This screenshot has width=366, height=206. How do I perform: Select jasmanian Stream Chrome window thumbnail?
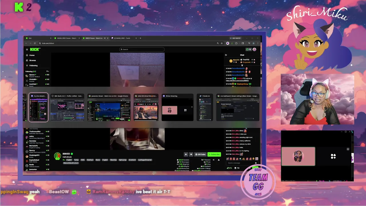coord(109,107)
